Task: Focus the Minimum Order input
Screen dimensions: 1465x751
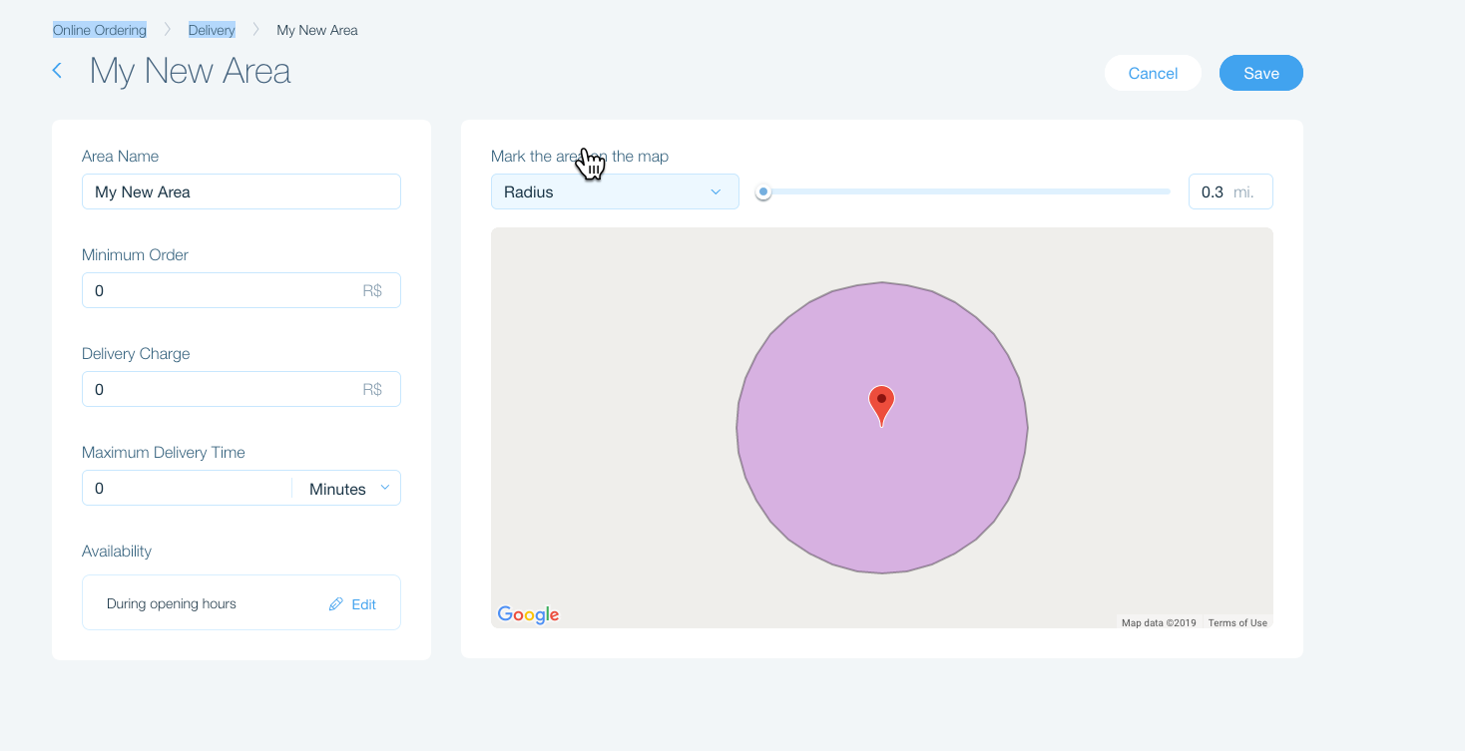Action: [242, 290]
